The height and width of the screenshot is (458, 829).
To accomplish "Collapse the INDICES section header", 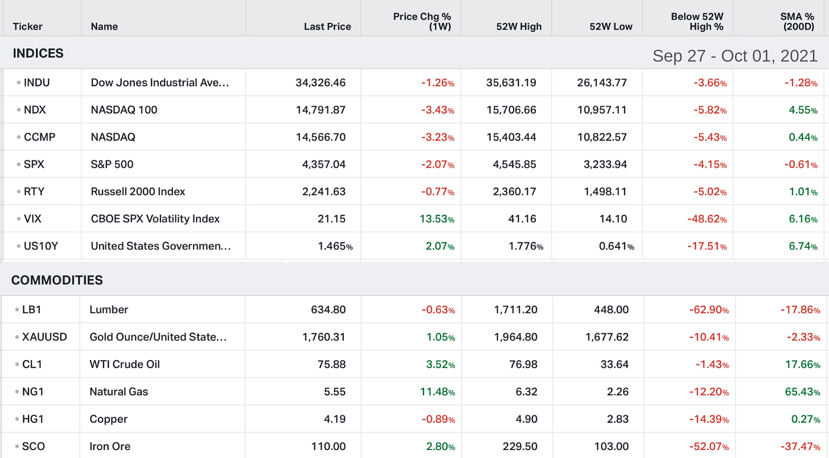I will coord(38,53).
